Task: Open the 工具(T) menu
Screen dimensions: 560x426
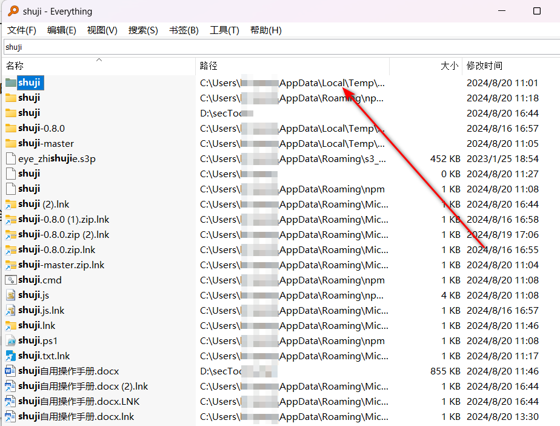Action: [224, 30]
